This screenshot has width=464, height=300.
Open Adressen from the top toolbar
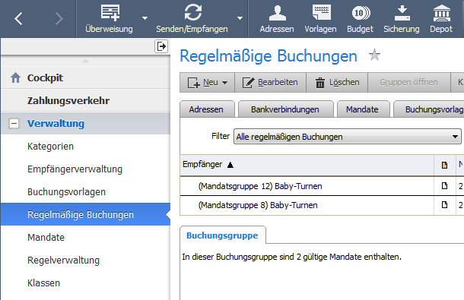tap(277, 19)
